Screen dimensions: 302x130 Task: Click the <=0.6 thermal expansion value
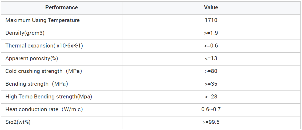click(x=211, y=46)
